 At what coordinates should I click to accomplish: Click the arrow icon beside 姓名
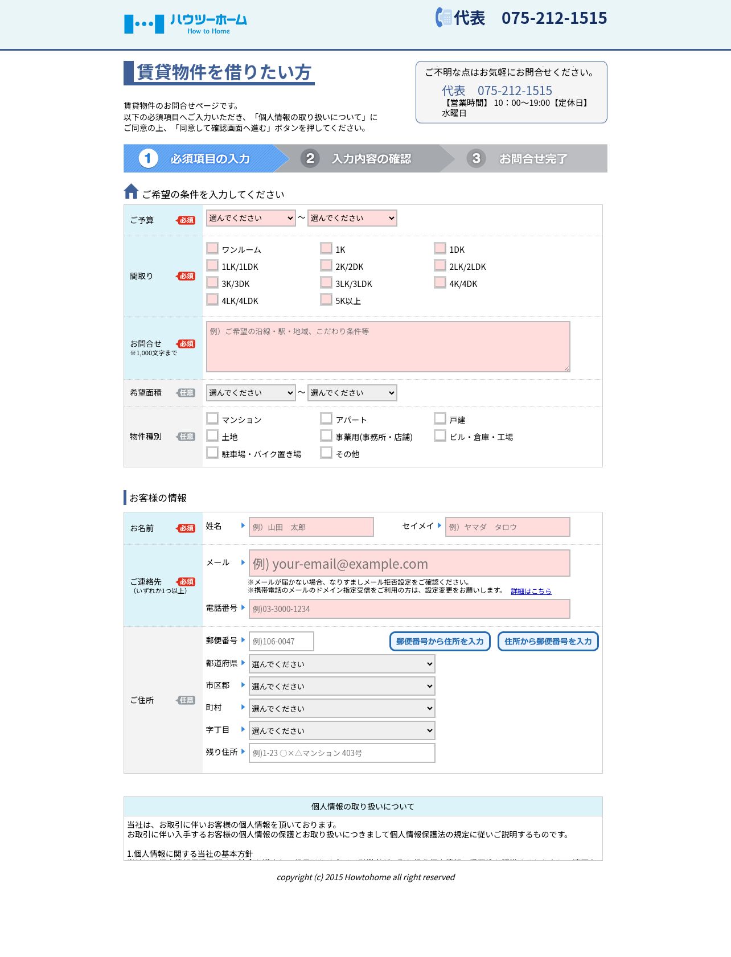243,525
